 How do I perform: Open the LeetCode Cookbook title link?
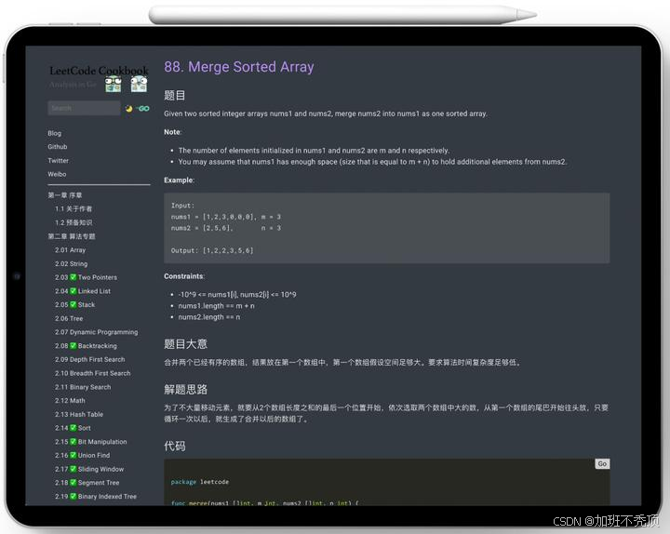pyautogui.click(x=99, y=70)
